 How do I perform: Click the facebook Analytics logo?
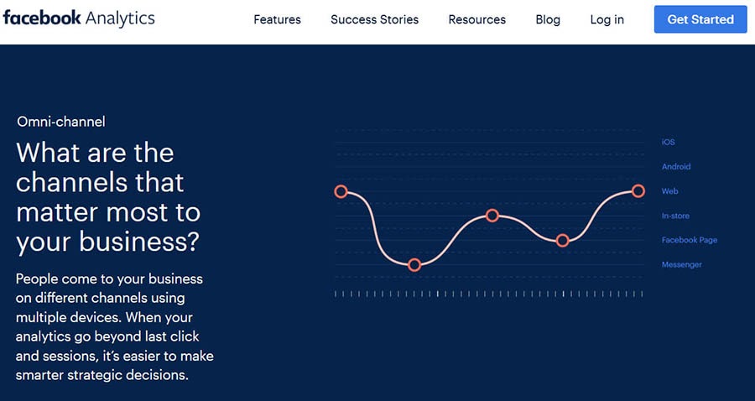pos(79,18)
